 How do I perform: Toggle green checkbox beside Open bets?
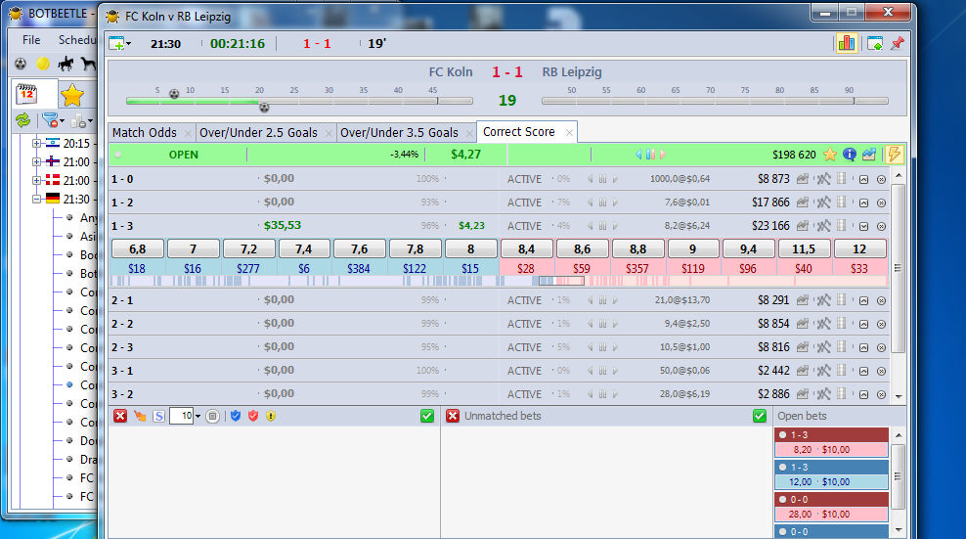tap(760, 416)
